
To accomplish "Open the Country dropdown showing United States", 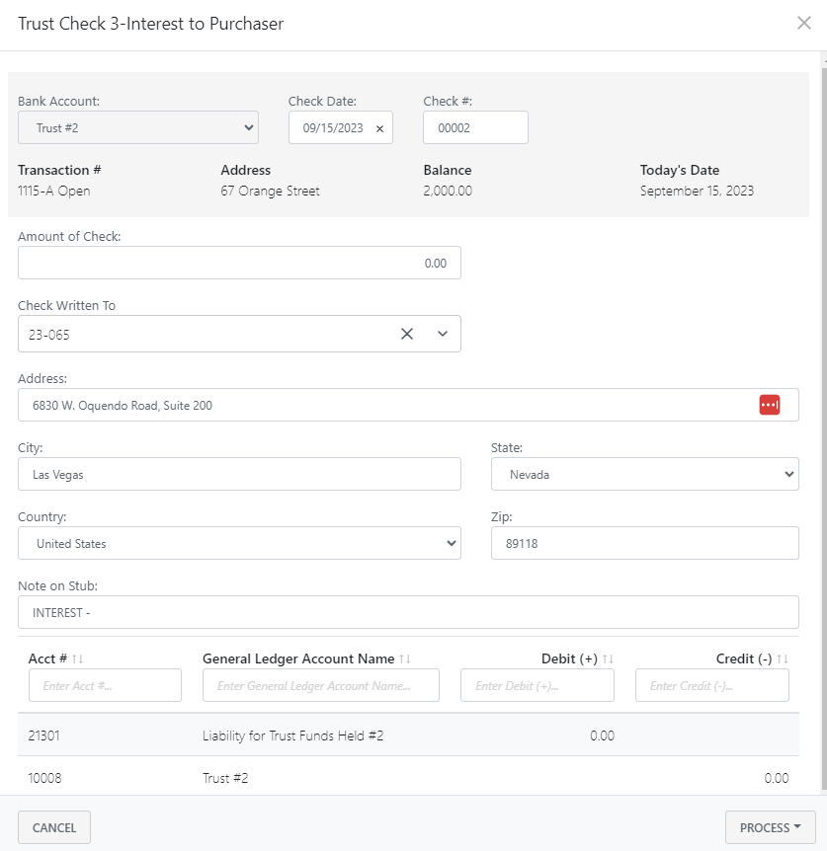I will coord(239,543).
